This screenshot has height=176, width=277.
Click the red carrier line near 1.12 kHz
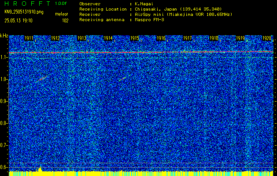click(141, 52)
